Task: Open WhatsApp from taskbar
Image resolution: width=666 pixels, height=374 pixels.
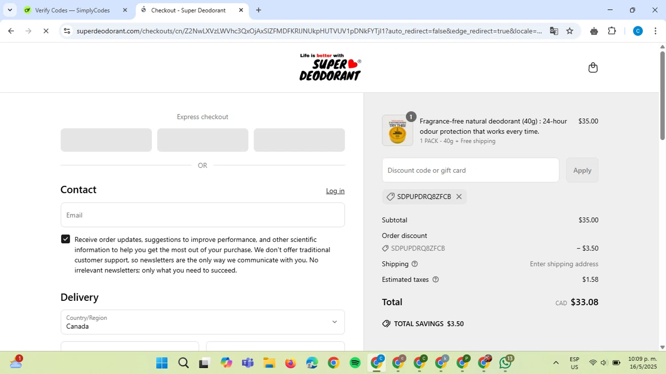Action: 506,363
